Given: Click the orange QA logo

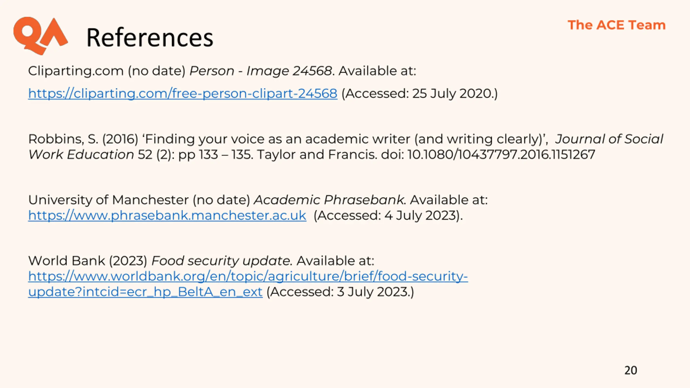Looking at the screenshot, I should [x=40, y=36].
